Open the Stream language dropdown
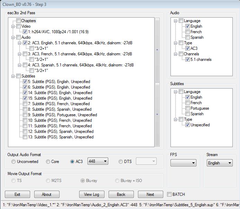The image size is (240, 209). pyautogui.click(x=220, y=163)
